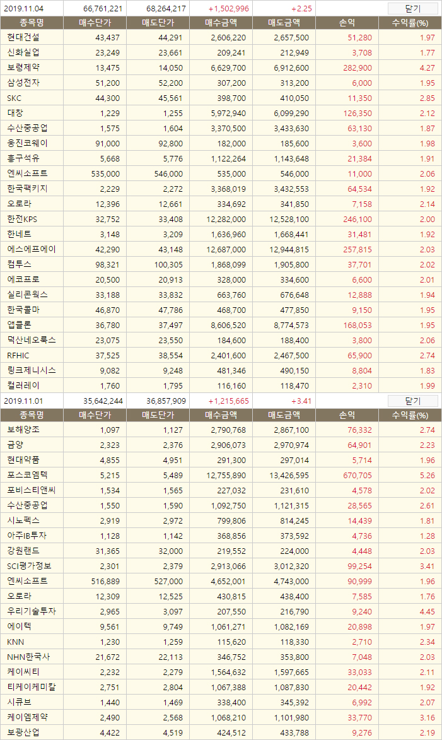Click the 시큐브 stock name
442x740 pixels.
pyautogui.click(x=20, y=702)
